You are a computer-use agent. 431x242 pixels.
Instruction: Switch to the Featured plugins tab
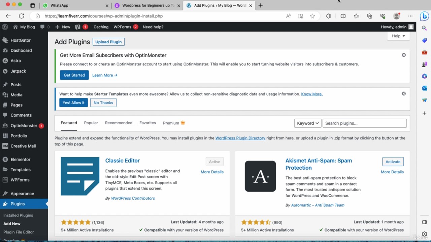[x=69, y=123]
